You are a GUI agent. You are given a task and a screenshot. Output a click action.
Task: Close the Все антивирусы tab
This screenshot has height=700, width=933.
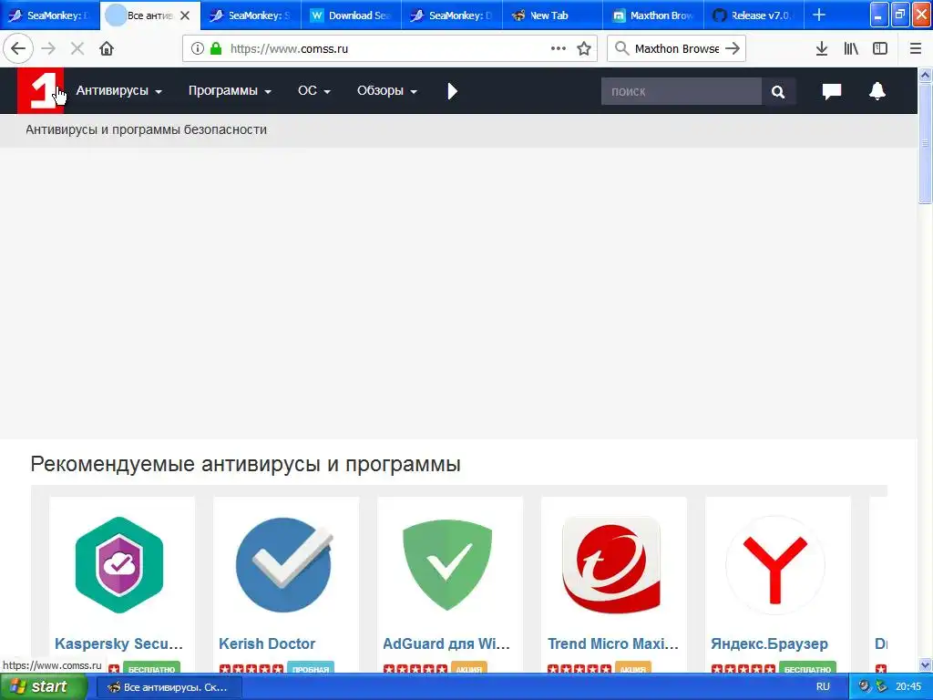[x=185, y=15]
